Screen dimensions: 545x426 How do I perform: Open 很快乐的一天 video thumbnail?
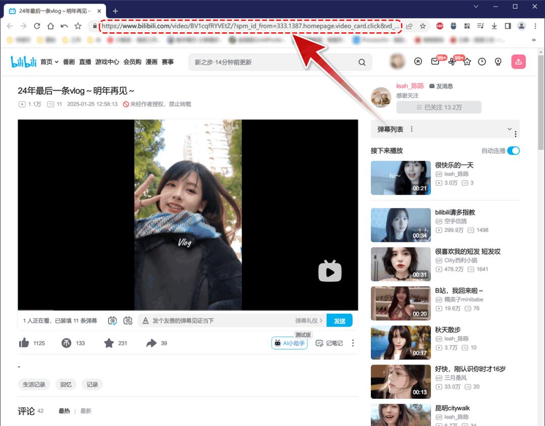pyautogui.click(x=400, y=178)
